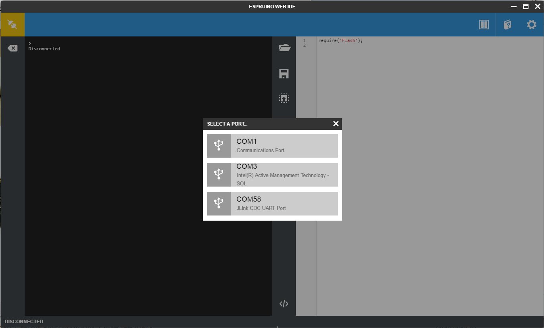Screen dimensions: 544x328
Task: Switch editor mode with code brackets icon
Action: click(284, 304)
